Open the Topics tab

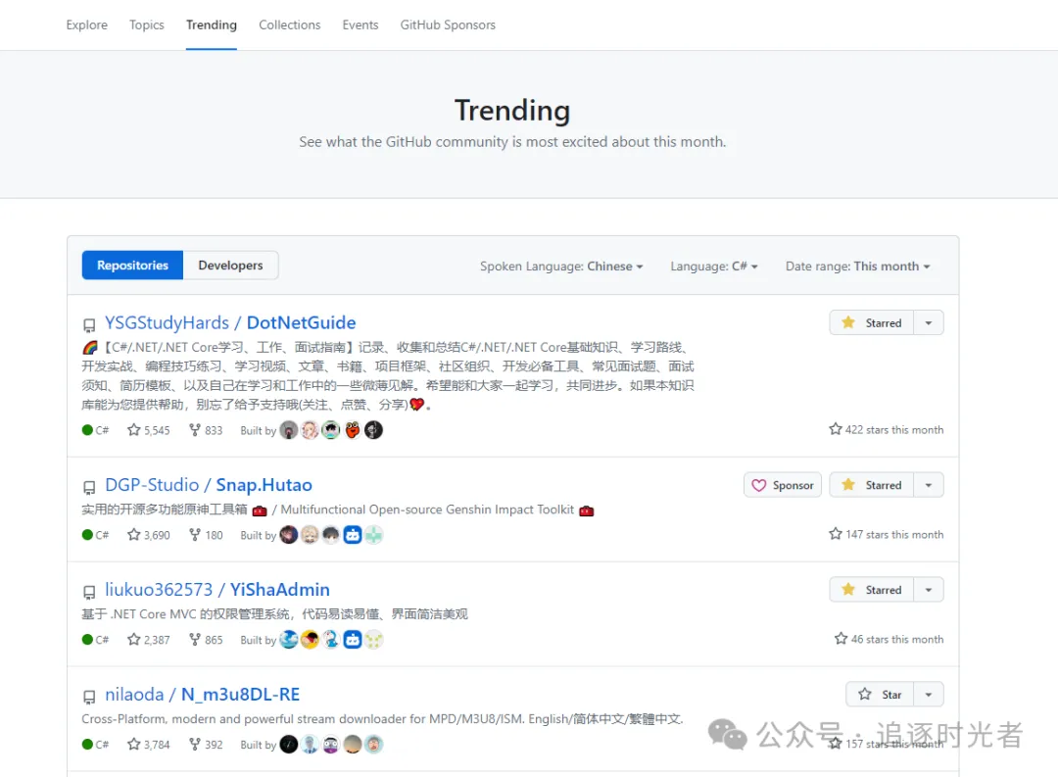tap(146, 24)
